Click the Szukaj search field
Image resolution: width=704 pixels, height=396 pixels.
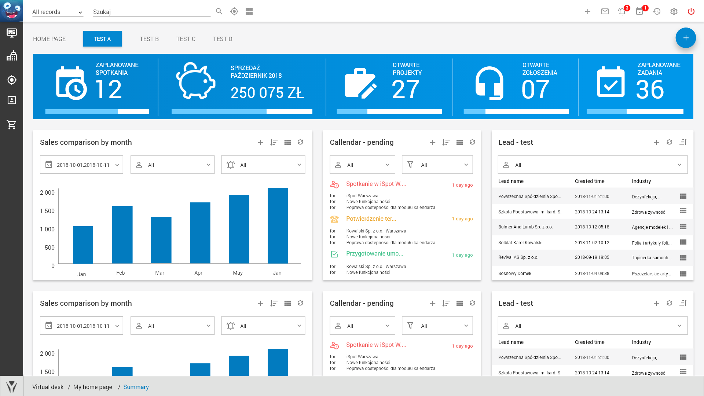[151, 12]
